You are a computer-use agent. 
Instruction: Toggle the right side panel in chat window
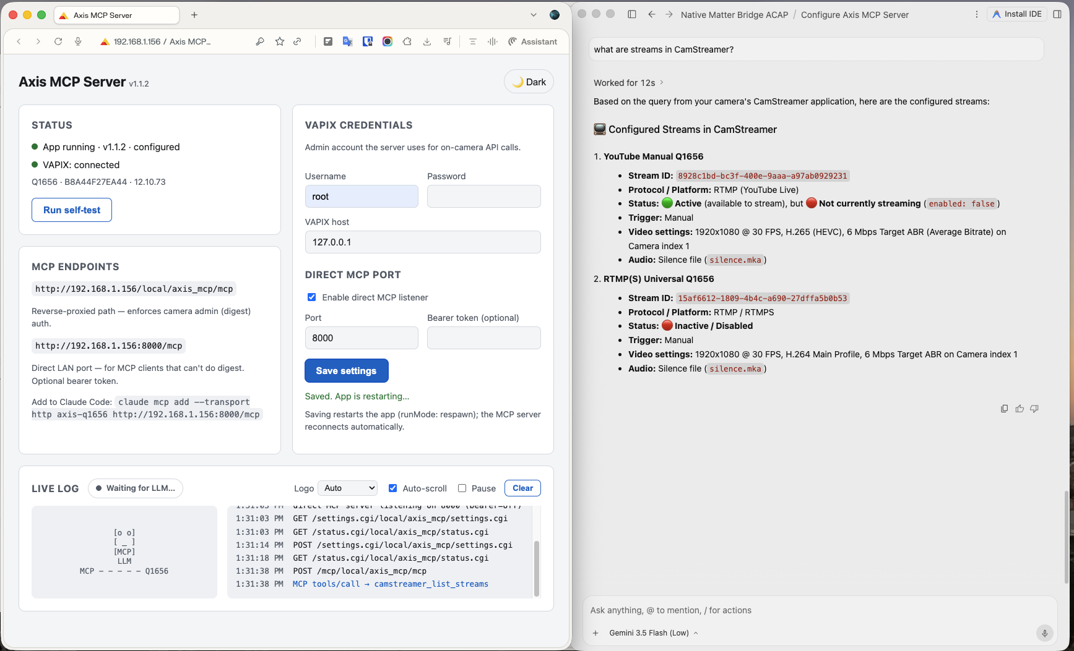tap(1057, 14)
